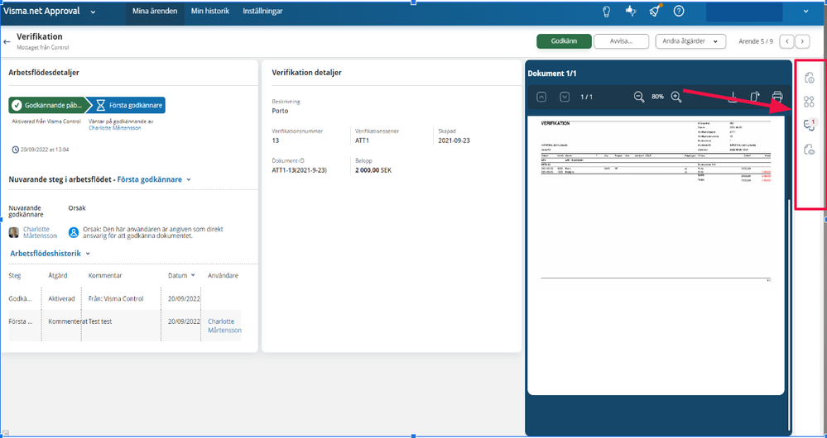Switch to the Min historik tab
The width and height of the screenshot is (827, 438).
click(x=210, y=11)
